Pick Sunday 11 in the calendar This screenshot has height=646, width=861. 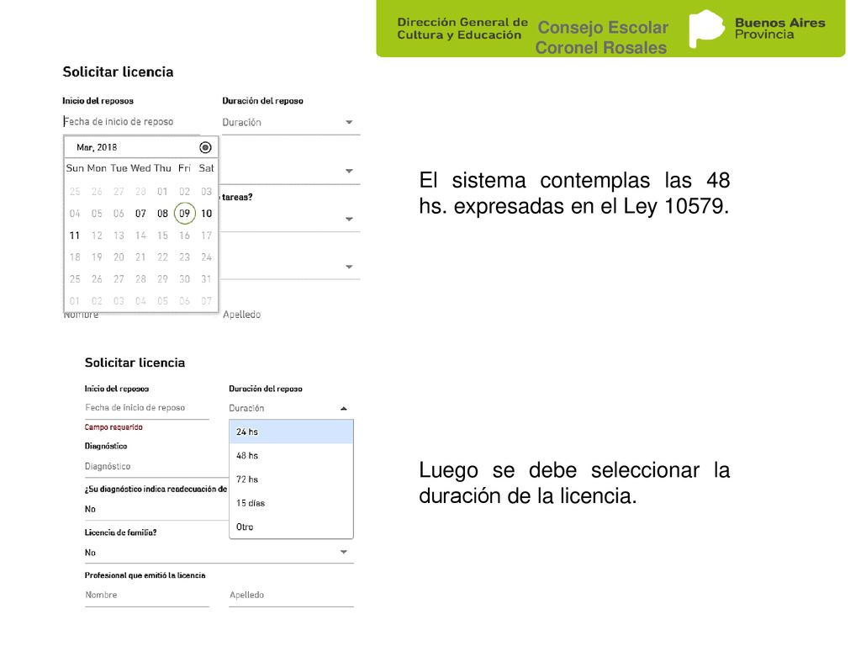pos(75,236)
